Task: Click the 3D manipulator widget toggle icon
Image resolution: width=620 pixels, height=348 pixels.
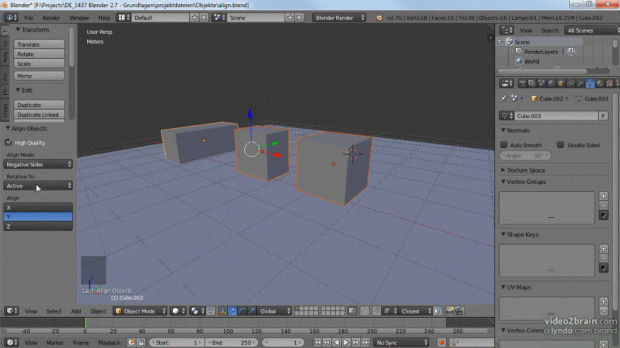Action: point(222,311)
